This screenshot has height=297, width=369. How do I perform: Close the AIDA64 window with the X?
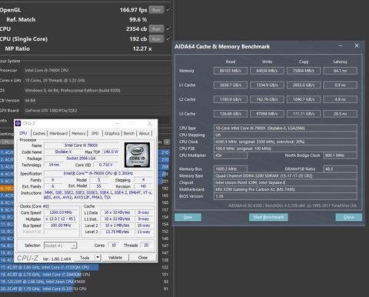pyautogui.click(x=357, y=45)
